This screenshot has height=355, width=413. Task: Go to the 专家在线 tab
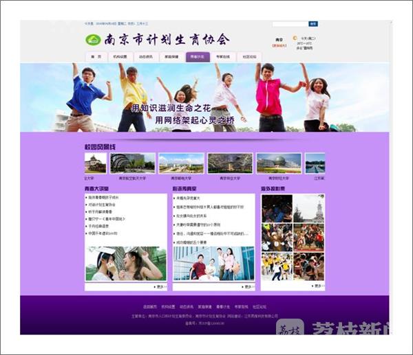pos(223,57)
